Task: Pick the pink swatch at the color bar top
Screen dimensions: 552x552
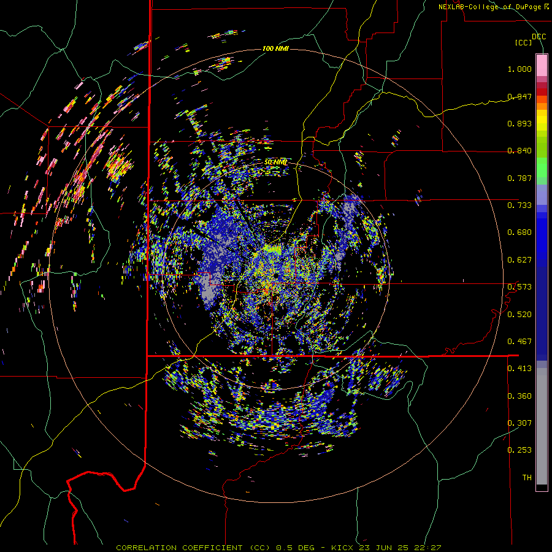Action: tap(542, 65)
